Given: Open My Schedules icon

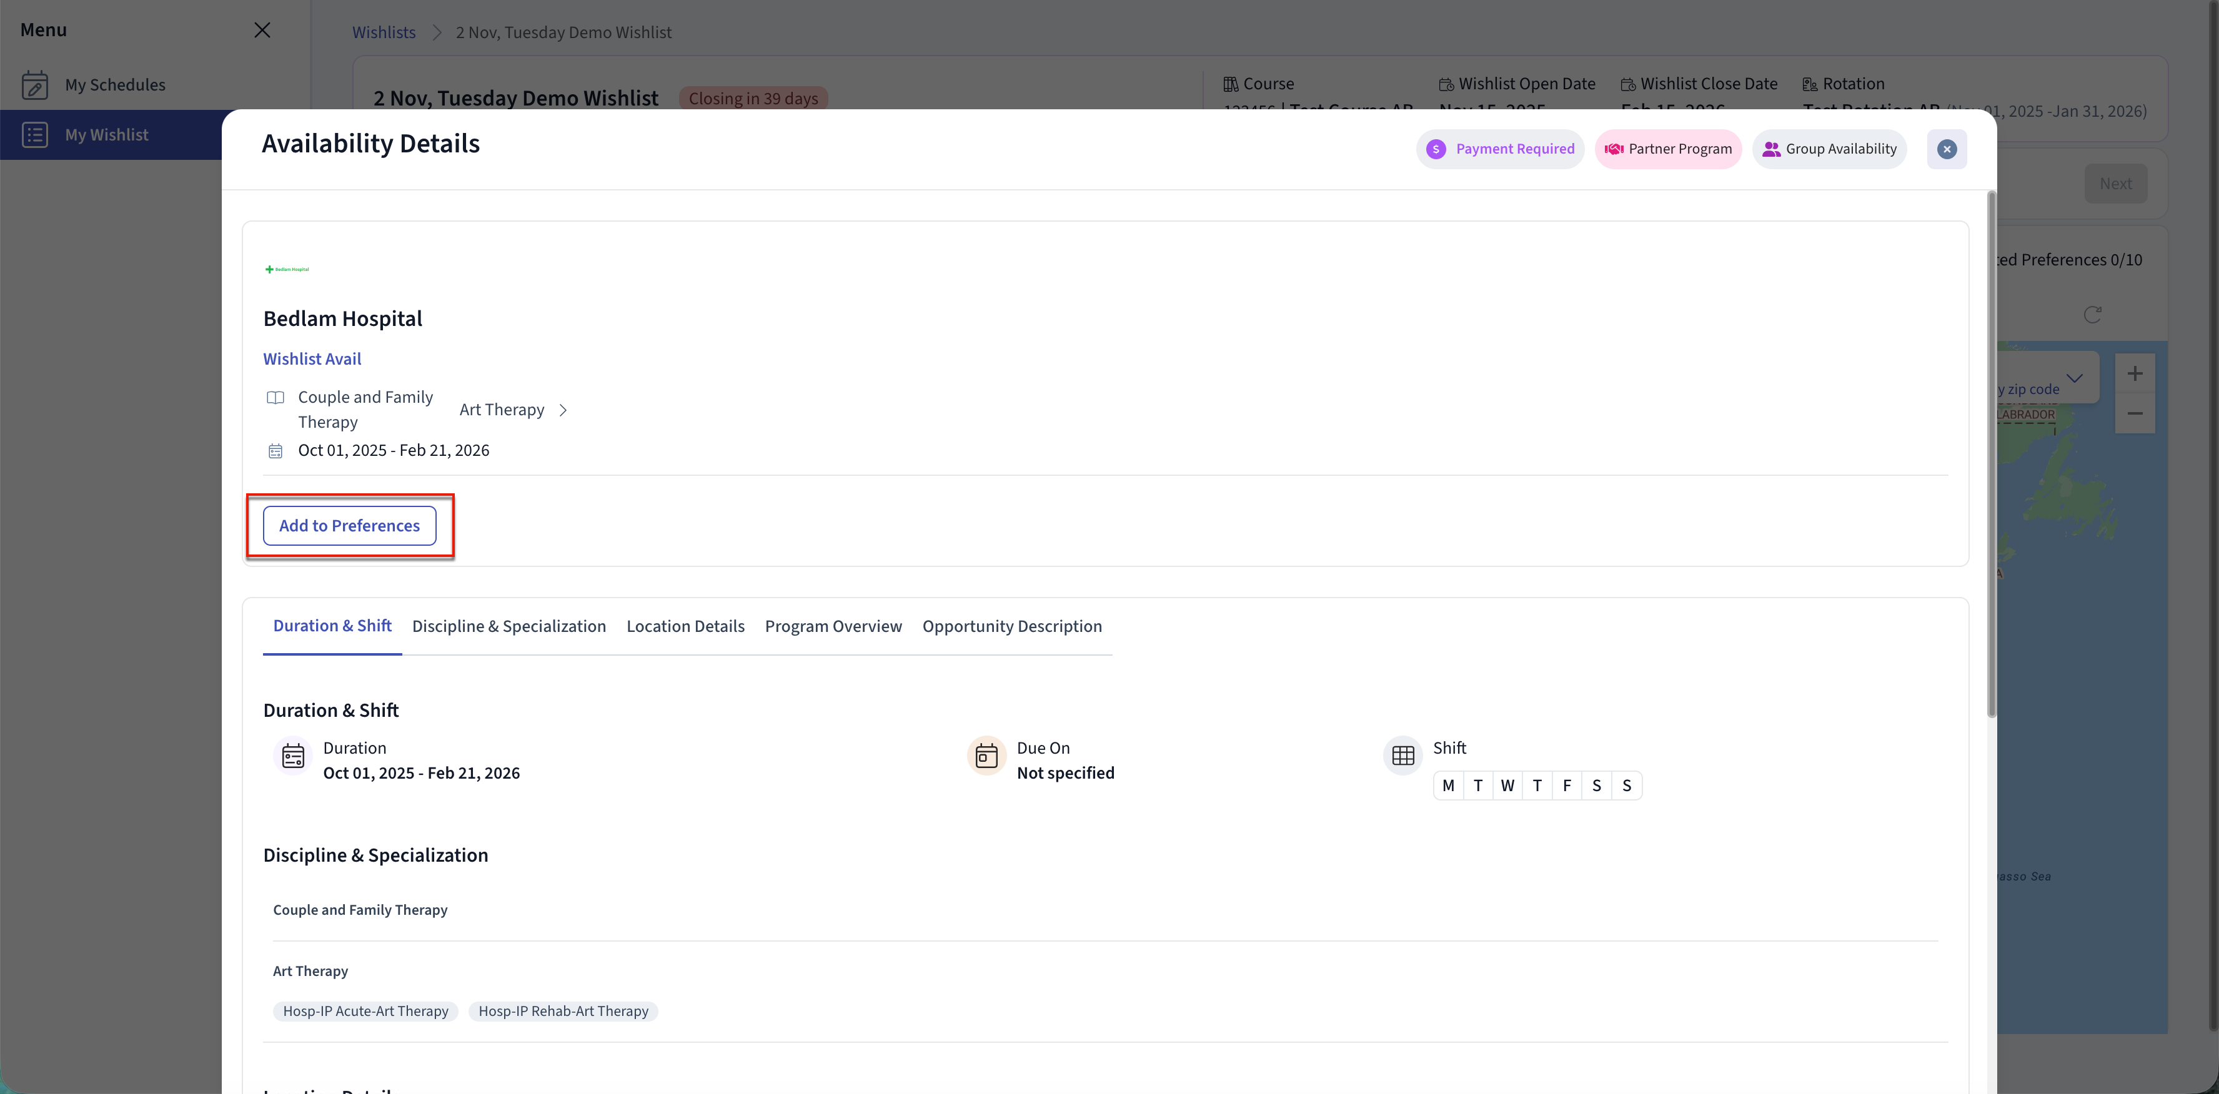Looking at the screenshot, I should tap(34, 84).
